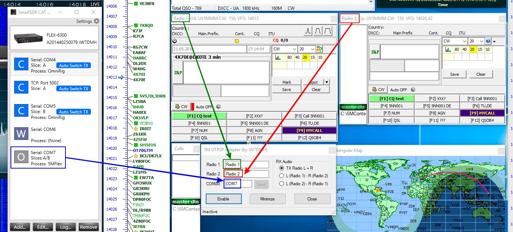Image resolution: width=513 pixels, height=232 pixels.
Task: Select the narrowest CW filter shape icon
Action: [308, 31]
